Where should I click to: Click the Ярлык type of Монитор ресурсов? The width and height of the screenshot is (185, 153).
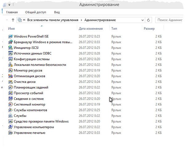click(116, 71)
